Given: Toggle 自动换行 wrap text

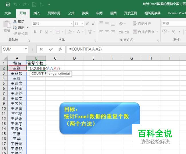Looking at the screenshot, I should [142, 23].
